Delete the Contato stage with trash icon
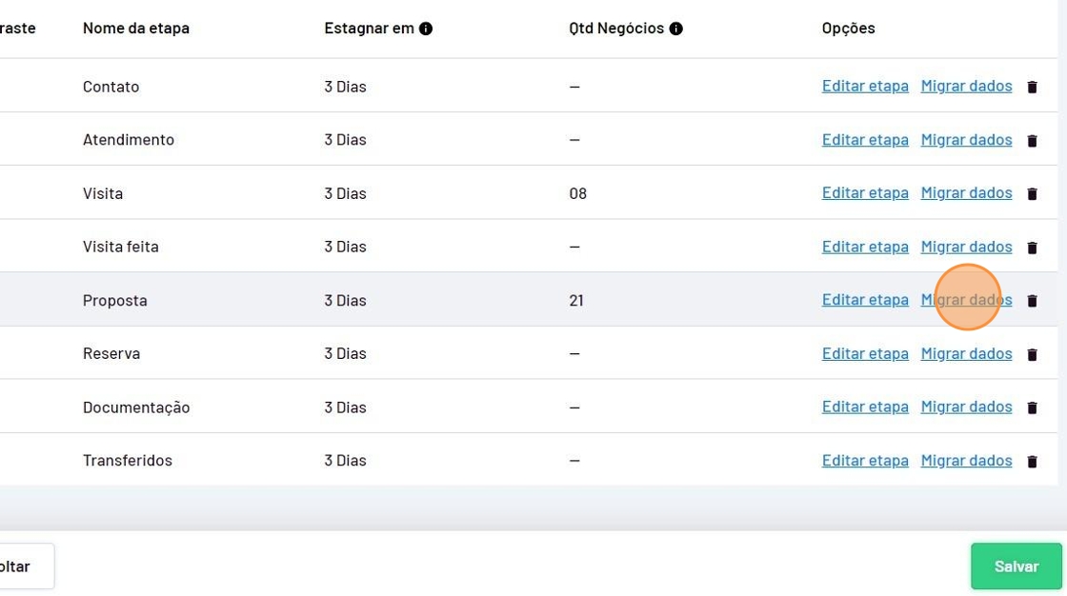 [1032, 87]
